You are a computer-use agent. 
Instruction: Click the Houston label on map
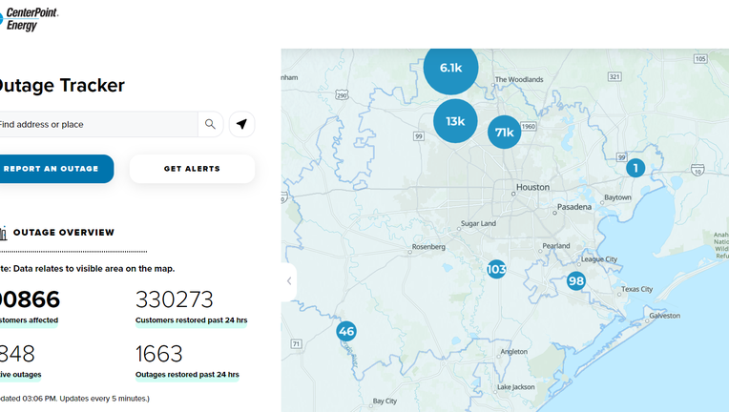[x=532, y=187]
